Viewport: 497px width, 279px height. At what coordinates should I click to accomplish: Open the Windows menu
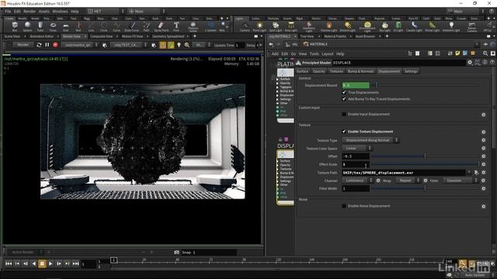point(60,12)
